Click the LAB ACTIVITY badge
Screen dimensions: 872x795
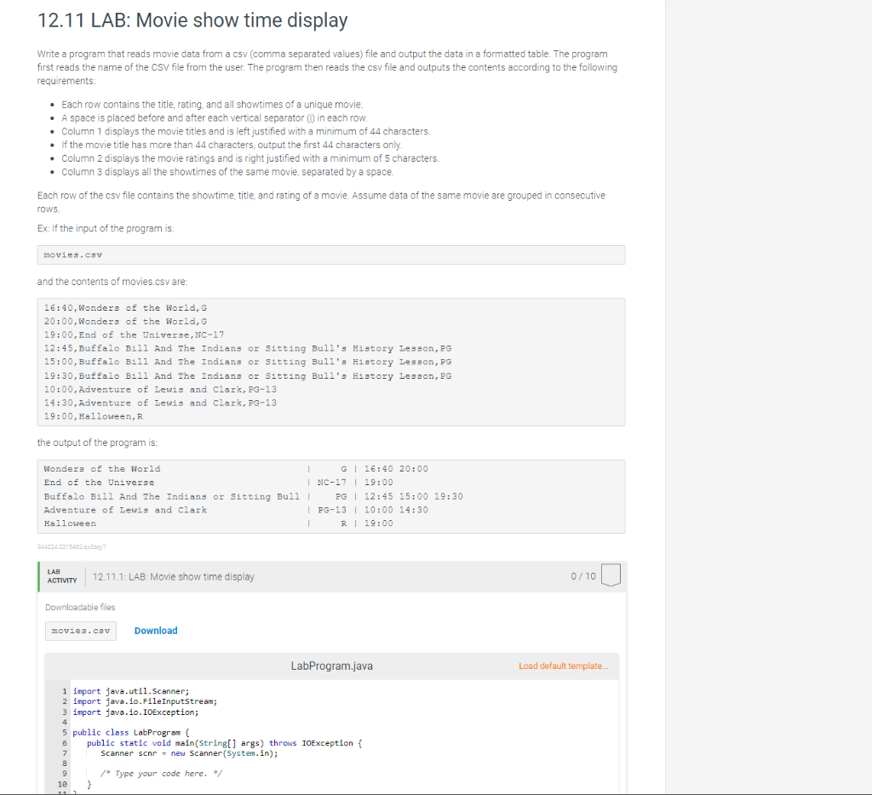(60, 575)
